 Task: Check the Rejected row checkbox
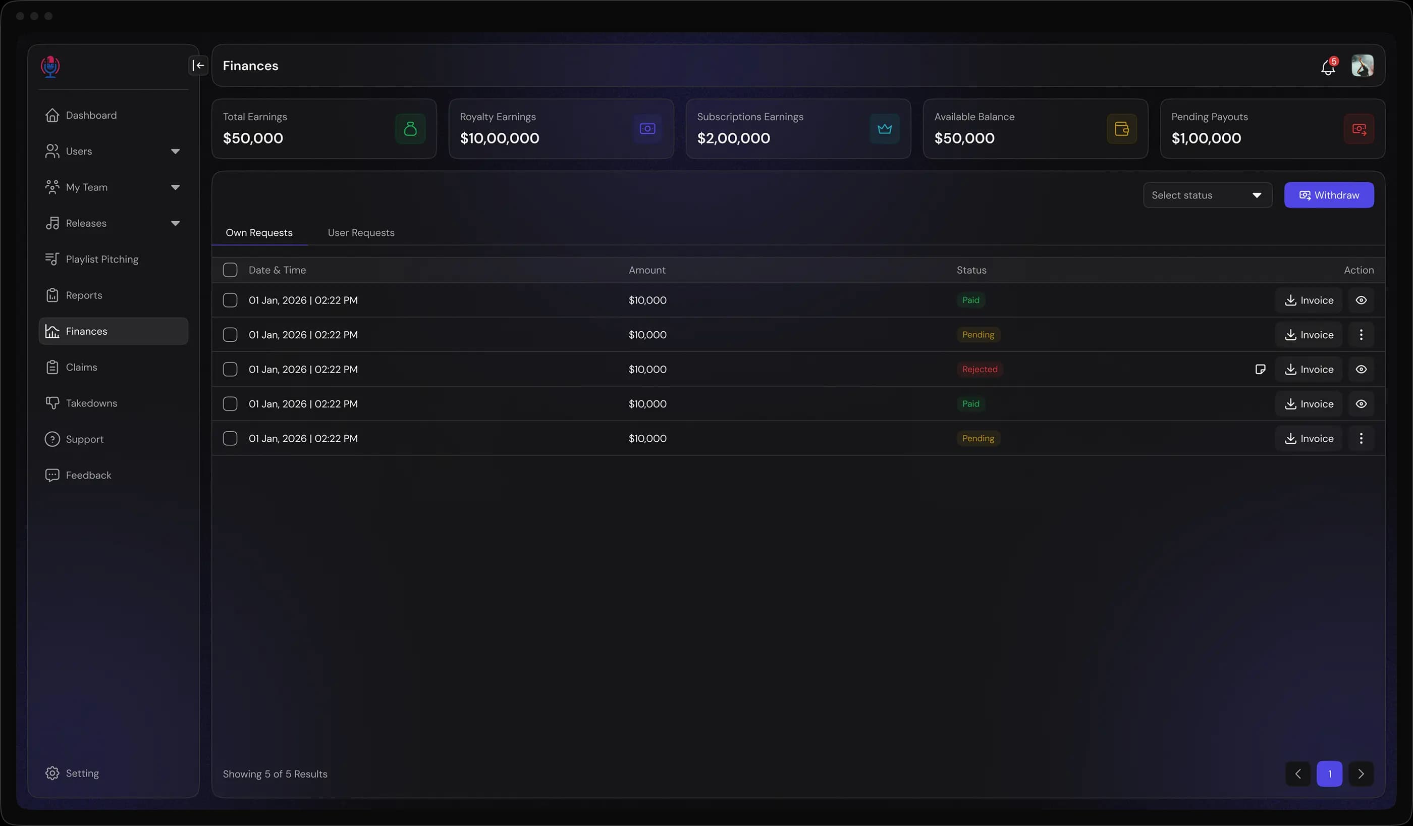point(230,369)
